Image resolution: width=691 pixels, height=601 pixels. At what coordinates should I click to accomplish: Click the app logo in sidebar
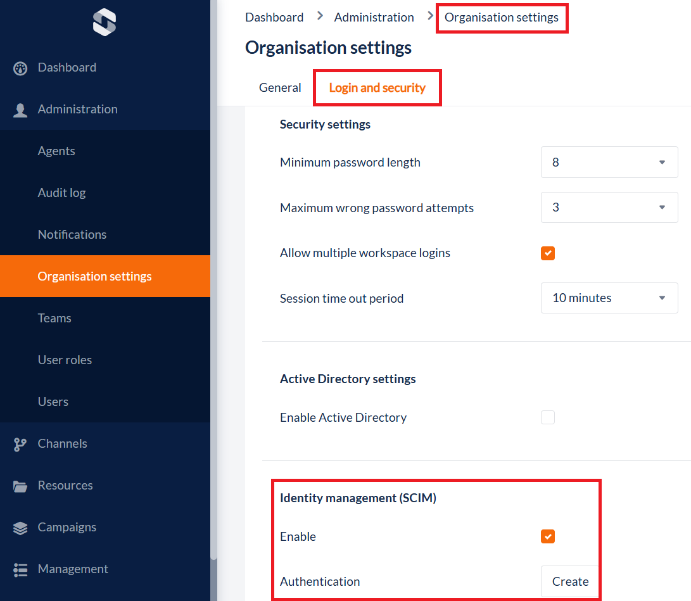(x=105, y=23)
